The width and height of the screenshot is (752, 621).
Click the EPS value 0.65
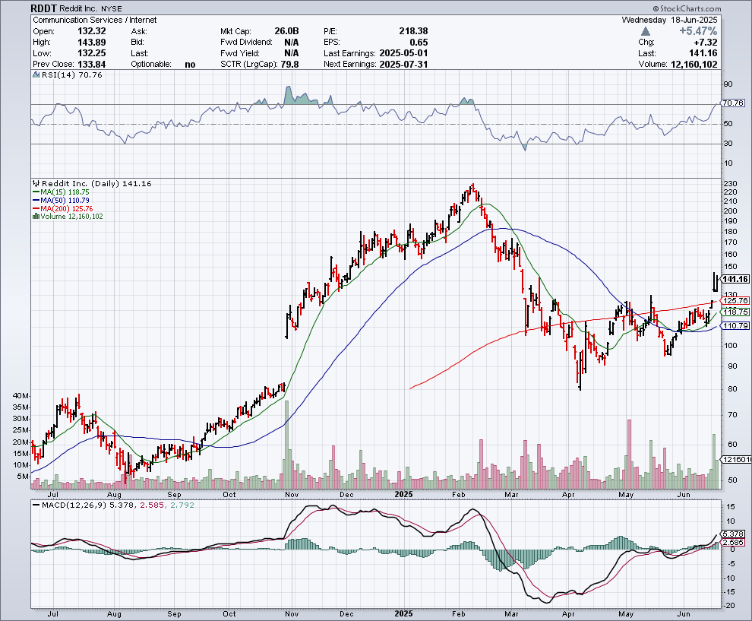pyautogui.click(x=419, y=43)
